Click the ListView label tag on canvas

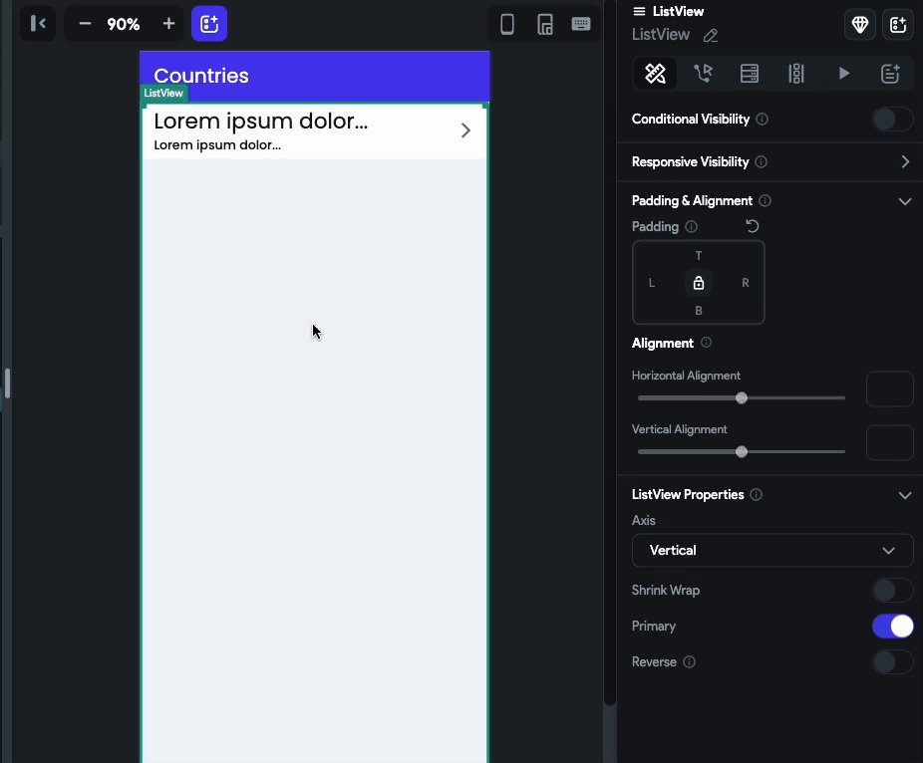[x=163, y=93]
